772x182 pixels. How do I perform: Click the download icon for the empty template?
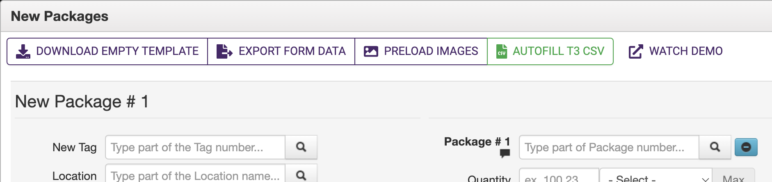click(x=23, y=52)
